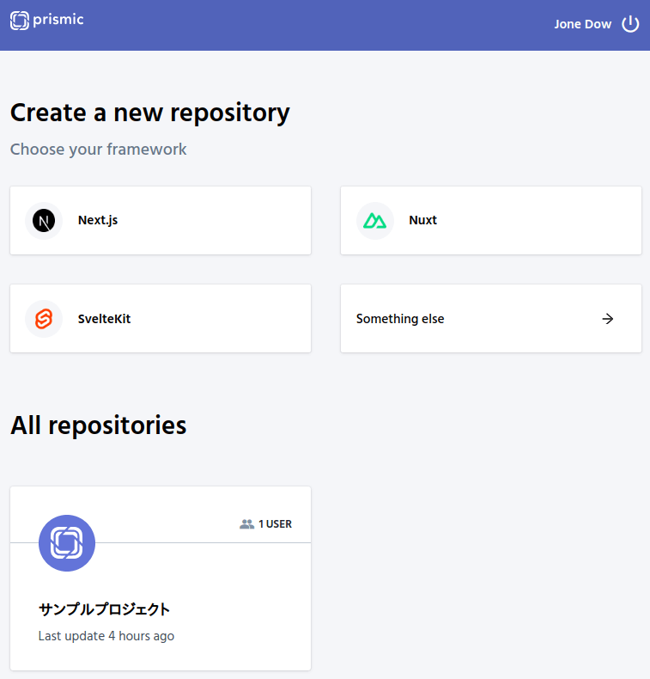Open the サンプルプロジェクト repository title
650x679 pixels.
tap(104, 609)
